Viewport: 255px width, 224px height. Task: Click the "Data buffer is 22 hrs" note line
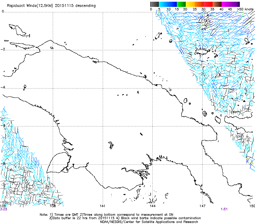[x=125, y=218]
